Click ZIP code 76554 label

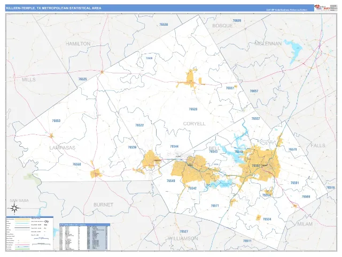pos(266,195)
